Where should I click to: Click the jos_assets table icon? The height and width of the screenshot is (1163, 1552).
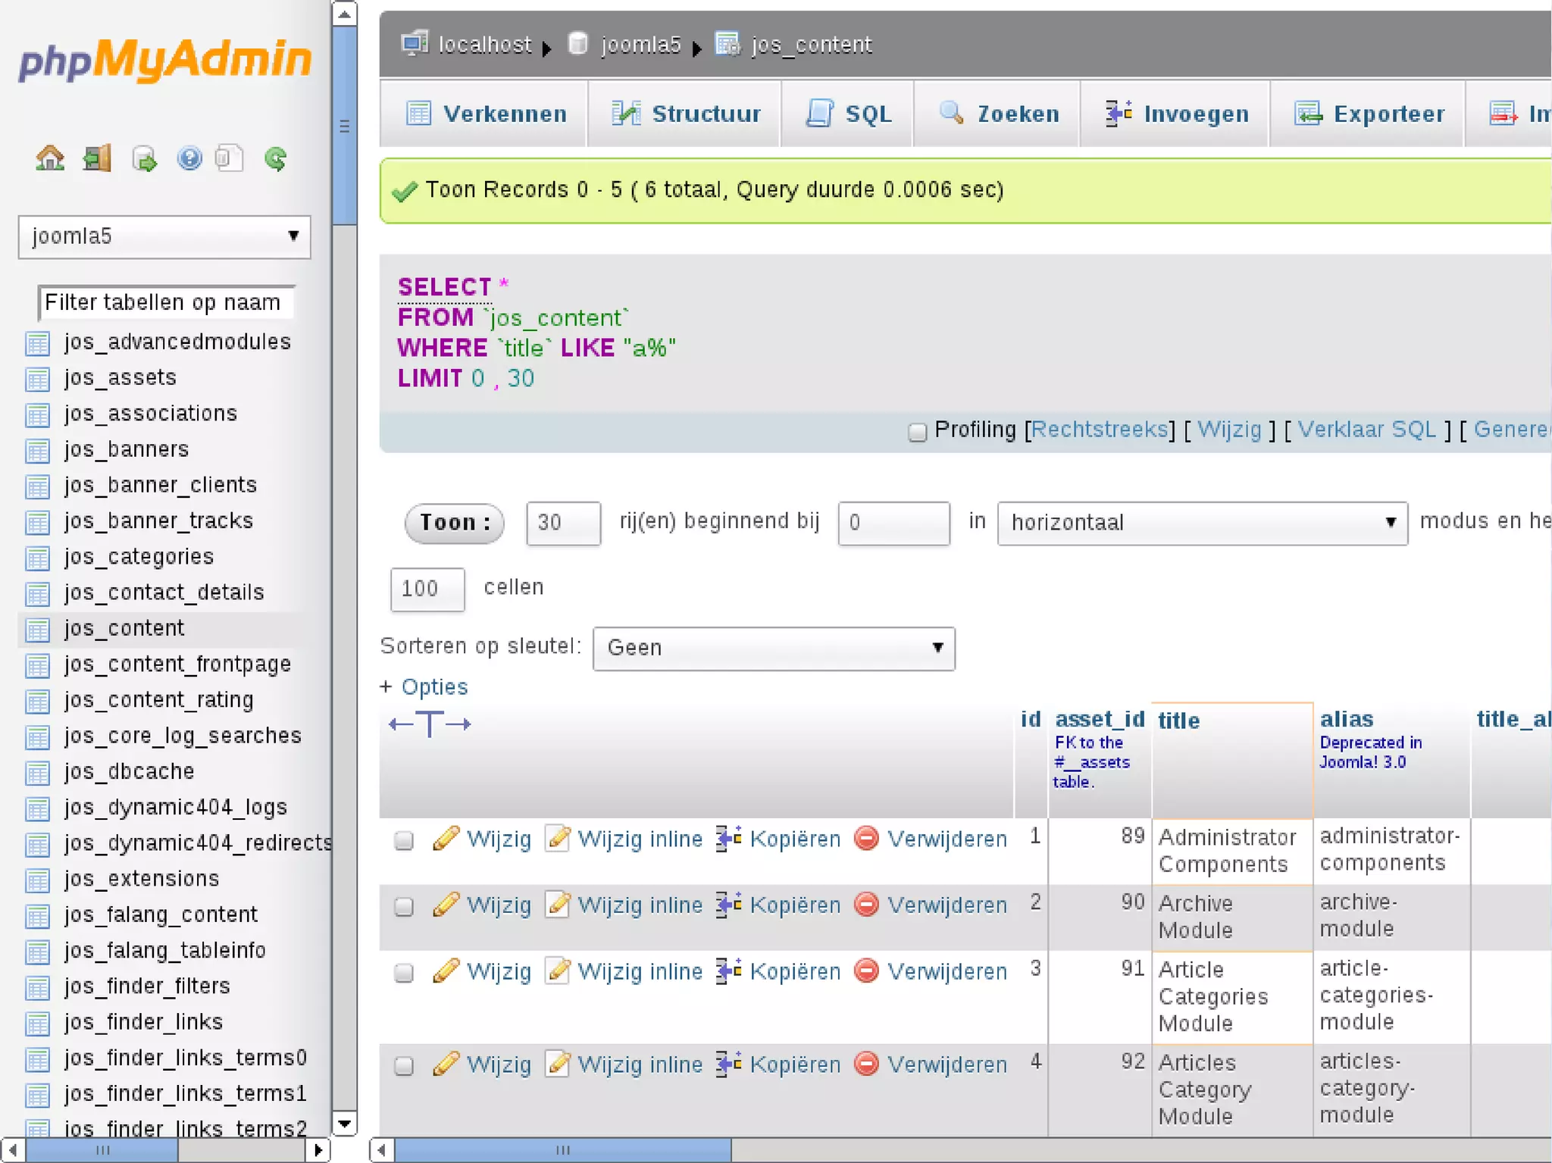[x=37, y=379]
